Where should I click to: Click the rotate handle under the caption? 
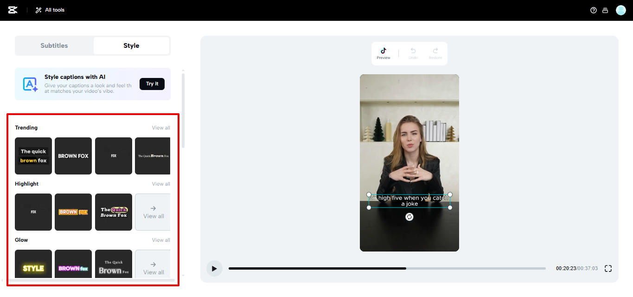409,217
